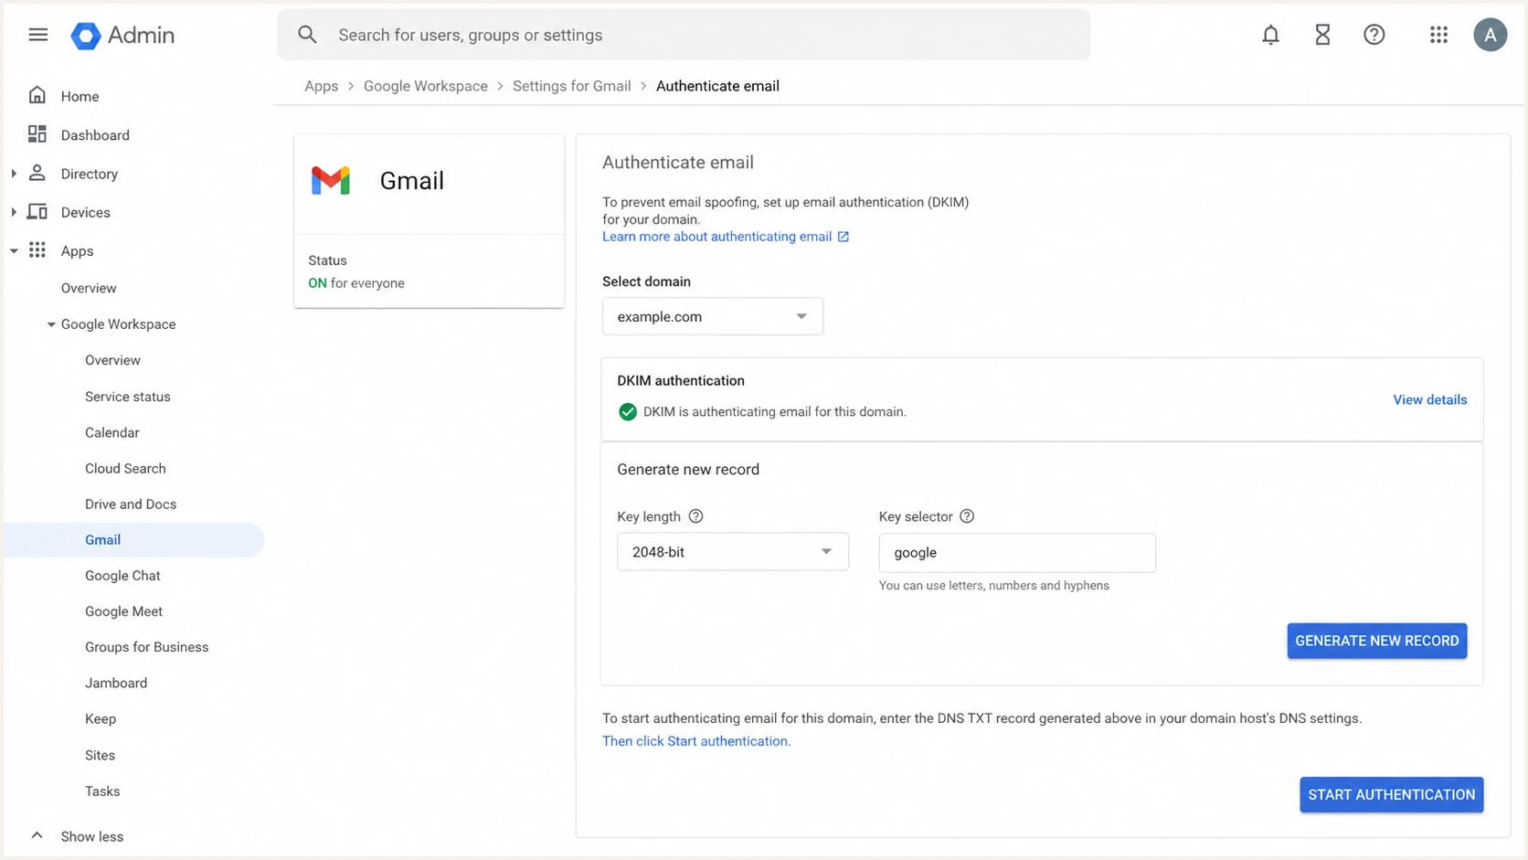The height and width of the screenshot is (860, 1528).
Task: Focus the Key selector input field
Action: (1017, 553)
